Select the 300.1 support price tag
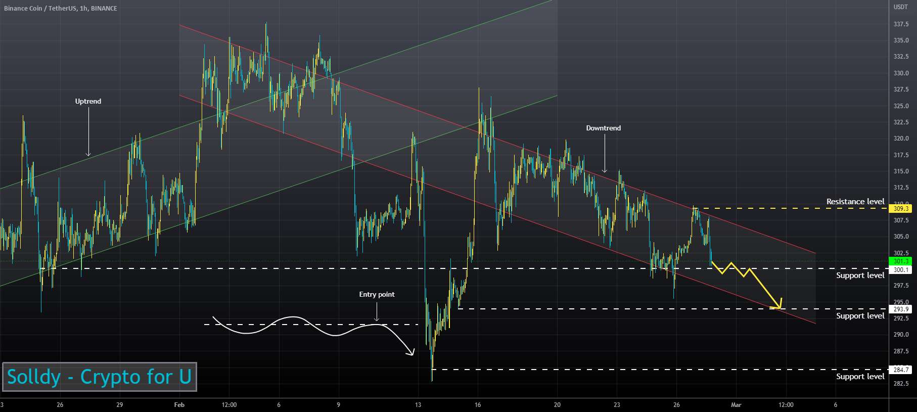 click(901, 269)
